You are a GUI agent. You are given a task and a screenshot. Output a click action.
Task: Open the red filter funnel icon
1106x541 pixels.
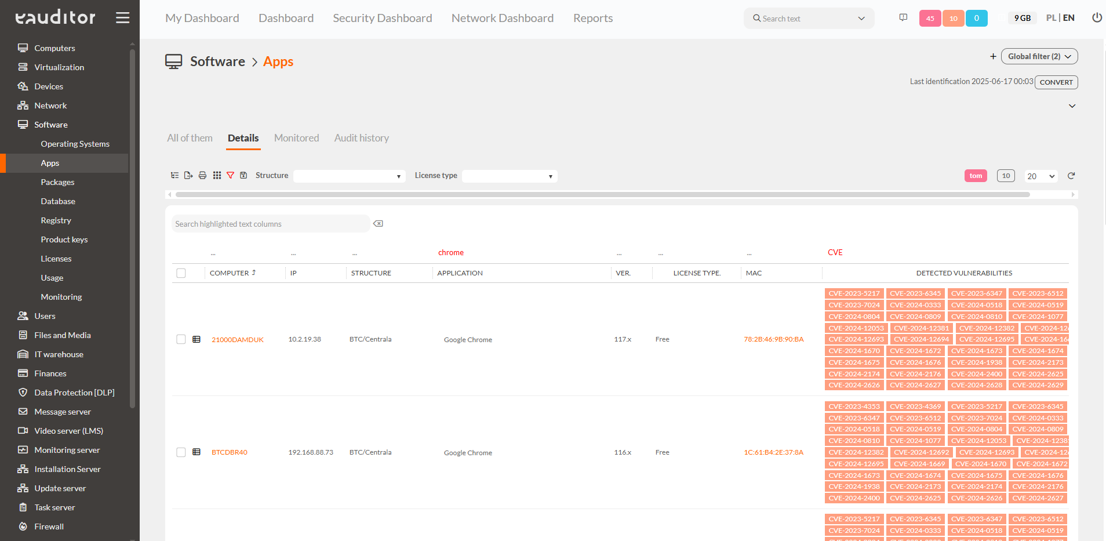pos(230,175)
